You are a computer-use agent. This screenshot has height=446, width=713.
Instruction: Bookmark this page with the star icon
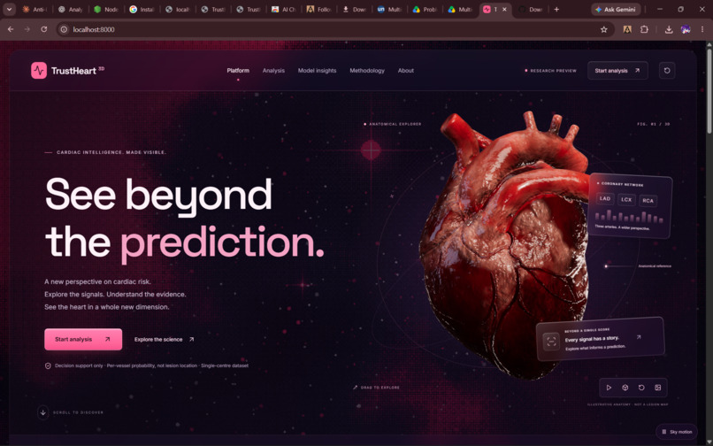(604, 29)
